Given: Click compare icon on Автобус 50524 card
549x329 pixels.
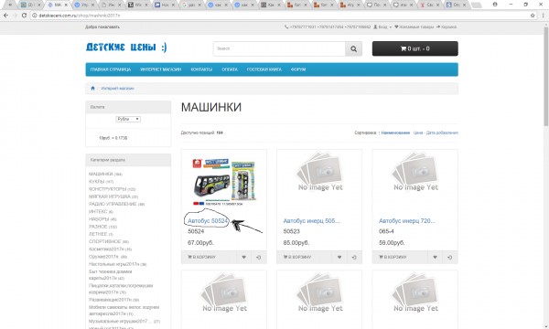Looking at the screenshot, I should 259,258.
